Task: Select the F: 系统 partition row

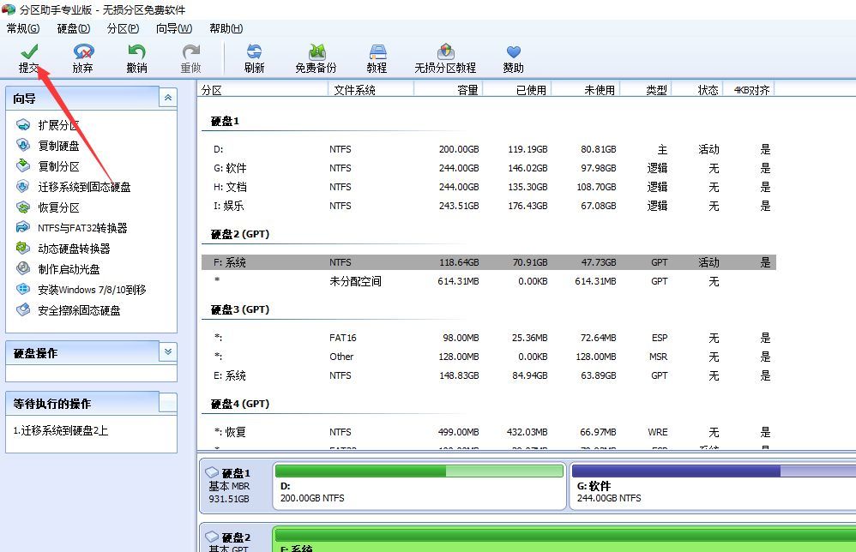Action: (x=489, y=262)
